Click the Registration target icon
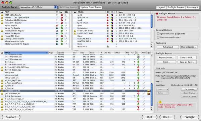Viewport: 201px width, 121px height. click(x=108, y=28)
